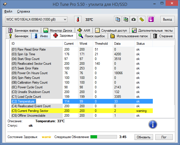Viewport: 180px width, 145px height.
Task: Click the blue info circle icon
Action: pyautogui.click(x=153, y=124)
